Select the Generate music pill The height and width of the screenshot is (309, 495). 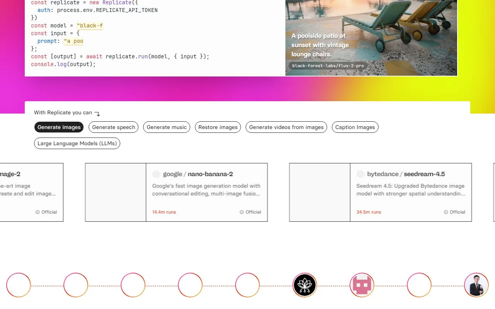(166, 127)
